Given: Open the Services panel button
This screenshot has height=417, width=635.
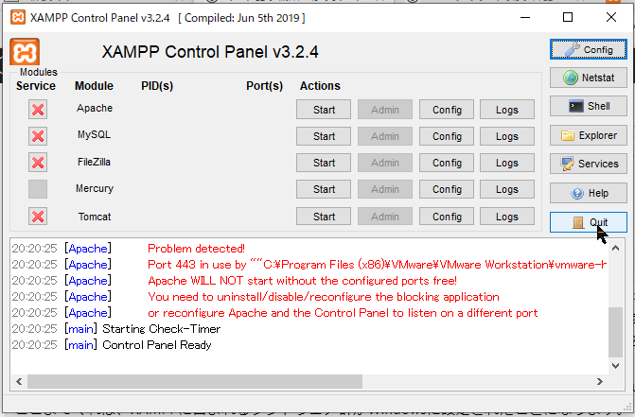Looking at the screenshot, I should click(589, 164).
